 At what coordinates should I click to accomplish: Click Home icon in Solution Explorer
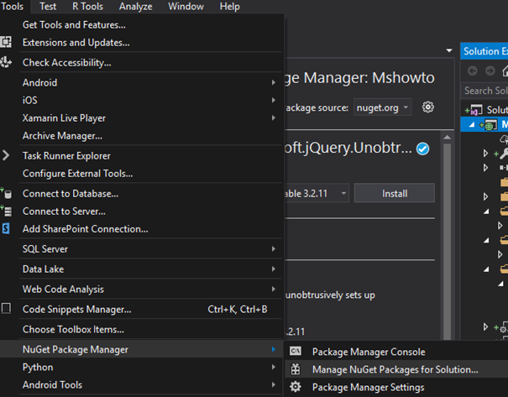pyautogui.click(x=505, y=71)
